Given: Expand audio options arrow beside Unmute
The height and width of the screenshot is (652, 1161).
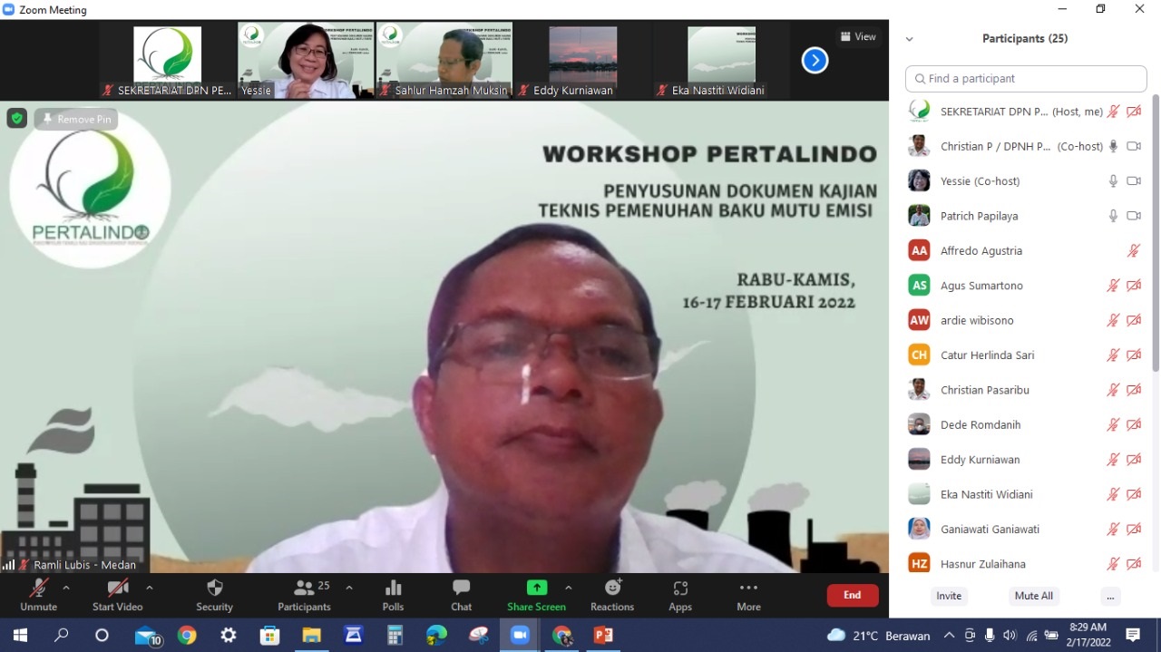Looking at the screenshot, I should coord(66,588).
